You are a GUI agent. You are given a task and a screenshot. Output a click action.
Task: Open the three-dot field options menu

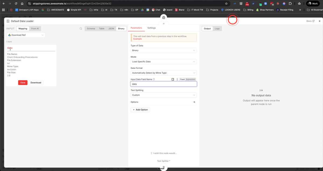coord(177,79)
